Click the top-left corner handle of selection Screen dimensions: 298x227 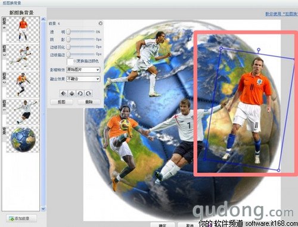tap(221, 48)
